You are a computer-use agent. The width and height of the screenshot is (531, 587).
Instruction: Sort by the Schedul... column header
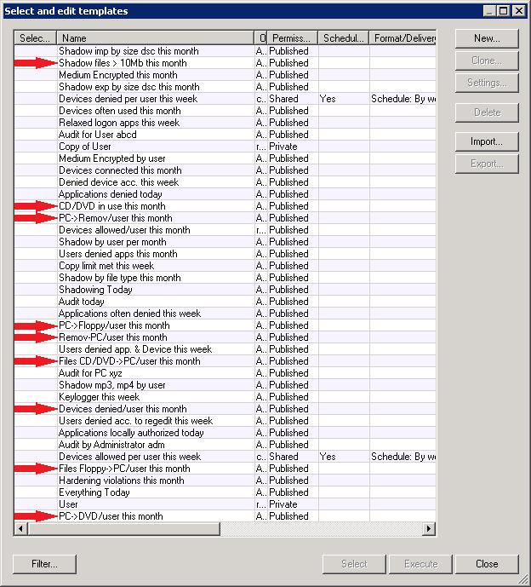coord(343,38)
